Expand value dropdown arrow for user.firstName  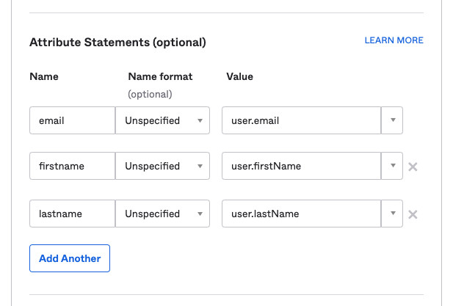coord(392,167)
